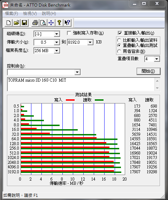Click description box scroll up arrow
168x200 pixels.
158,81
